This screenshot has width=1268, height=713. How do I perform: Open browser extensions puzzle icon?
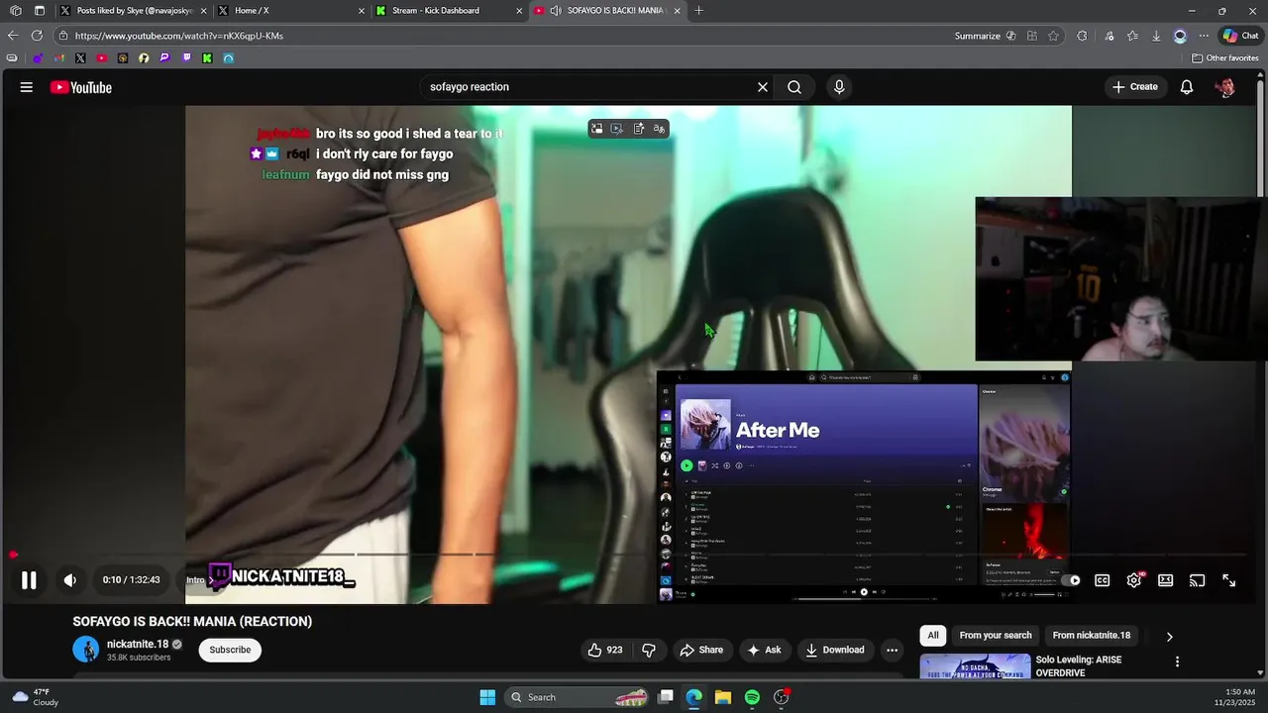(x=1082, y=36)
